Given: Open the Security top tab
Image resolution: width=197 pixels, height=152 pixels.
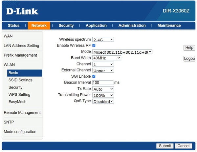Looking at the screenshot, I should (66, 26).
